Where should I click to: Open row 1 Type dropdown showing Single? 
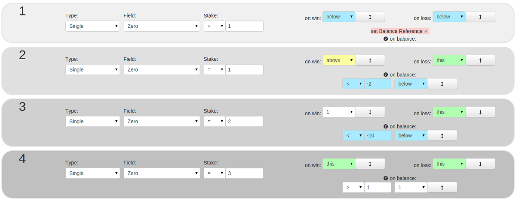92,26
